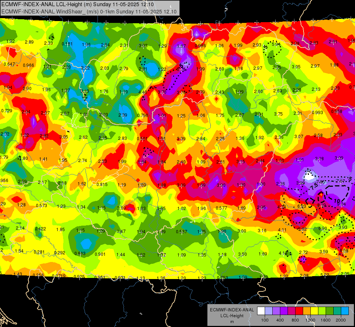Click the legend value 400
The width and height of the screenshot is (355, 327).
click(280, 320)
